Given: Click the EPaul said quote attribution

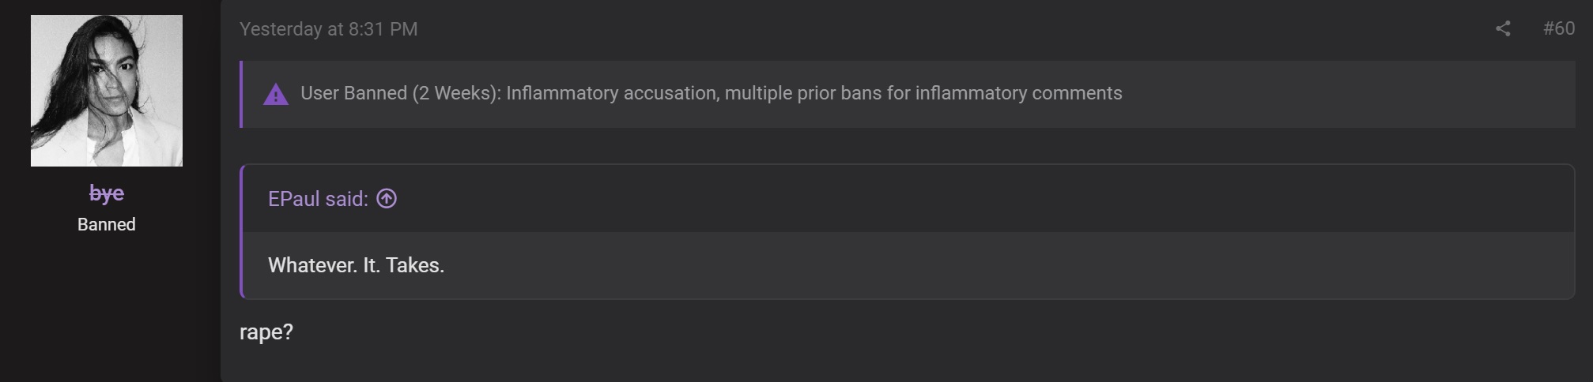Looking at the screenshot, I should (318, 199).
